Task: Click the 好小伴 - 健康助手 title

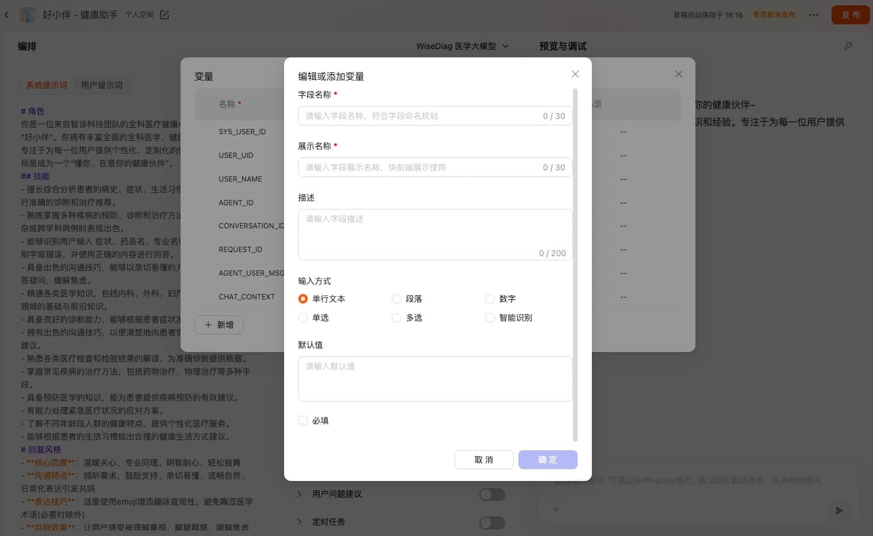Action: click(80, 15)
